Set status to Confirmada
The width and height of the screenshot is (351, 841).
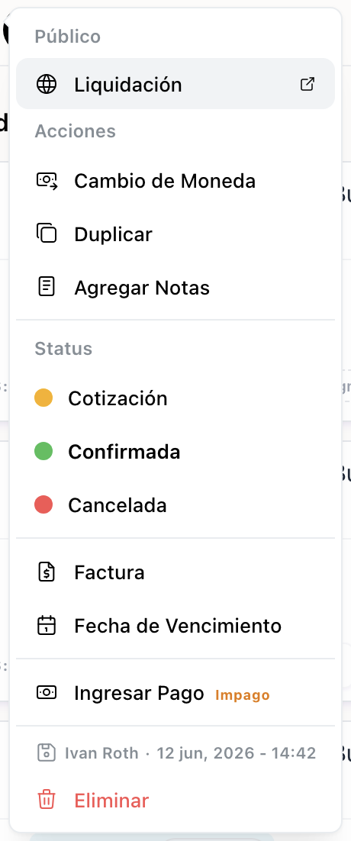pos(175,452)
